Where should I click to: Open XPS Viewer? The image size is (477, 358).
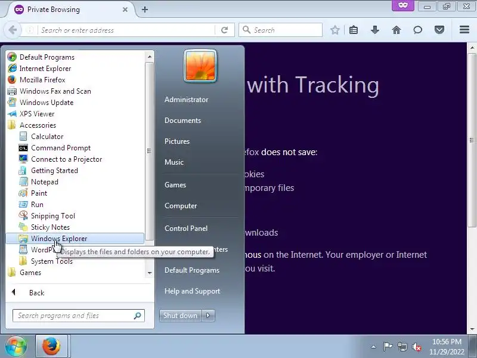coord(75,114)
